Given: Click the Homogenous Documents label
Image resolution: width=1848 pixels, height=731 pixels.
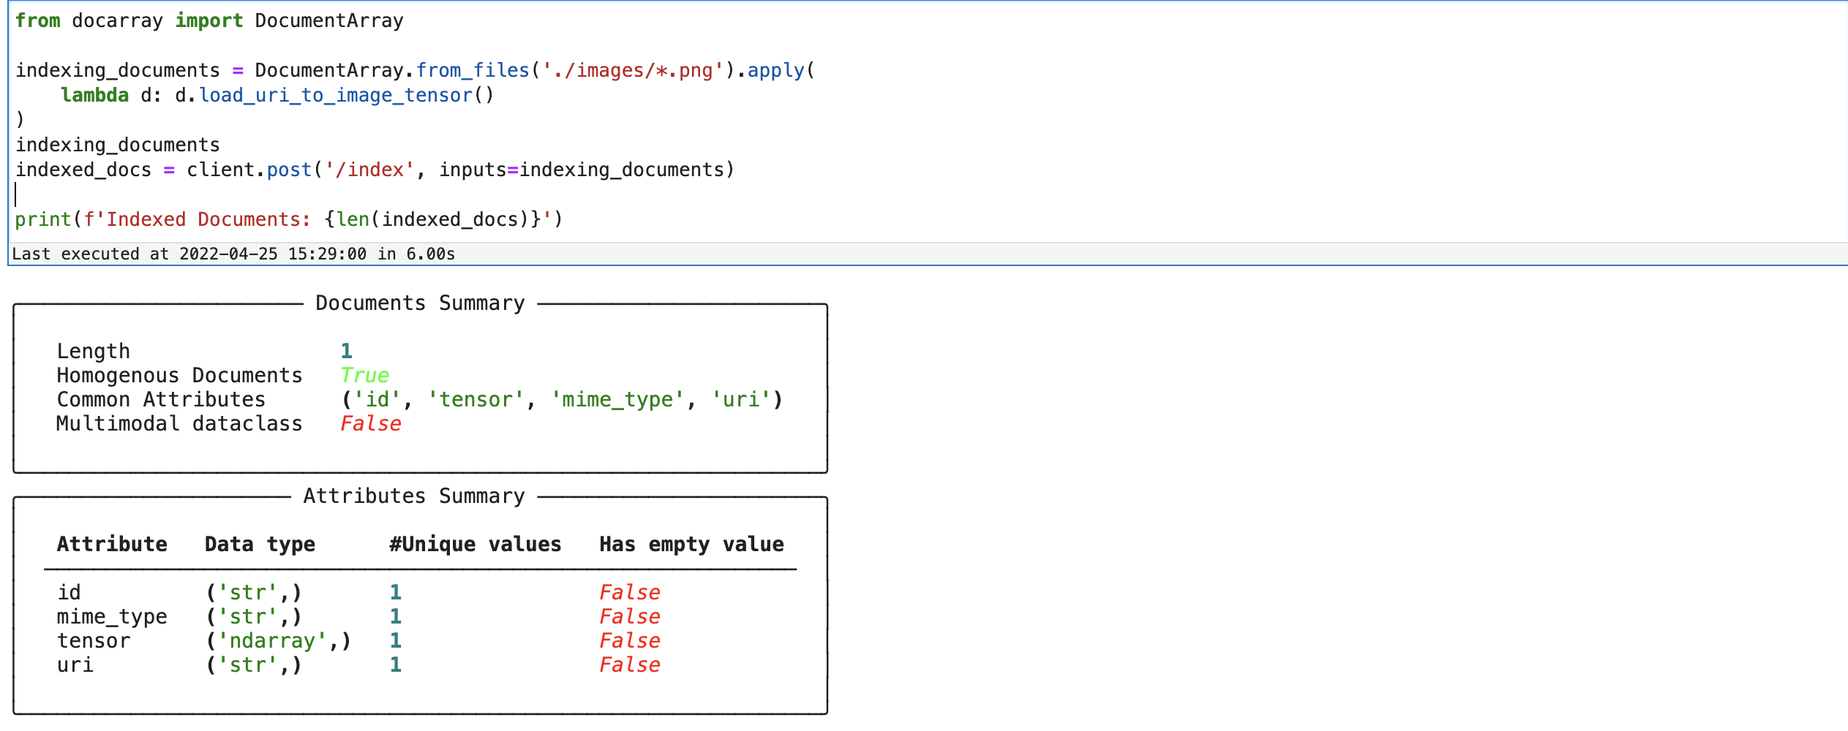Looking at the screenshot, I should (x=179, y=375).
